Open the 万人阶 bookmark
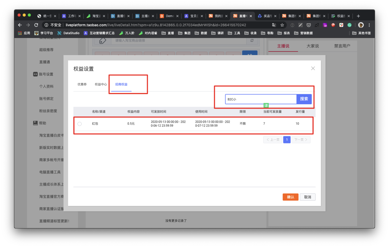Viewport: 389px width, 247px height. (x=127, y=33)
